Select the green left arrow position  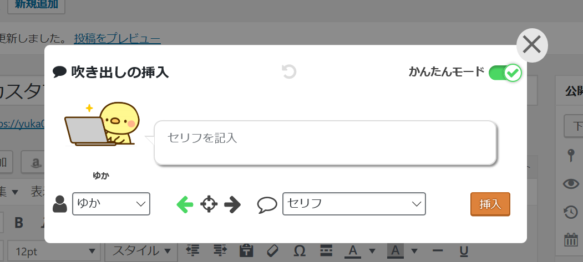185,204
